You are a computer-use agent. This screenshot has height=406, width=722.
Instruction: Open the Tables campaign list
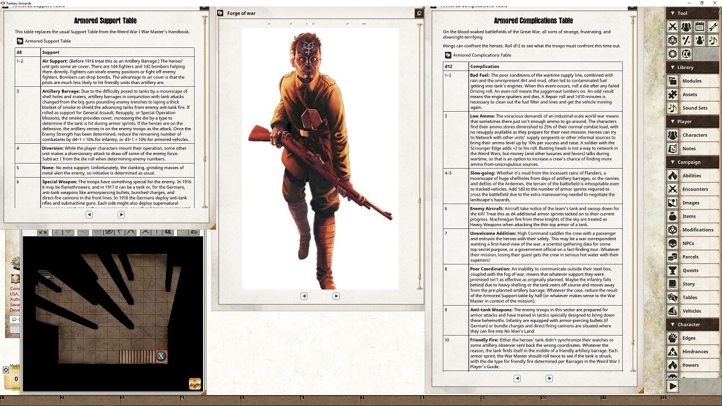689,297
